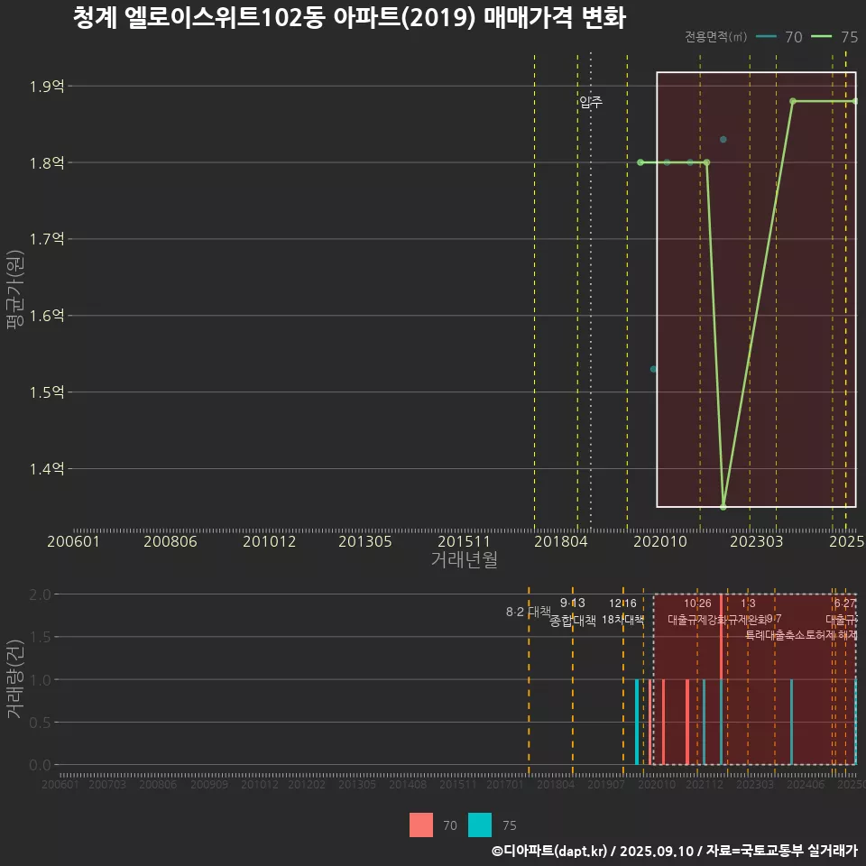Click the red 70 legend swatch below the volume chart
This screenshot has width=866, height=866.
pos(421,825)
